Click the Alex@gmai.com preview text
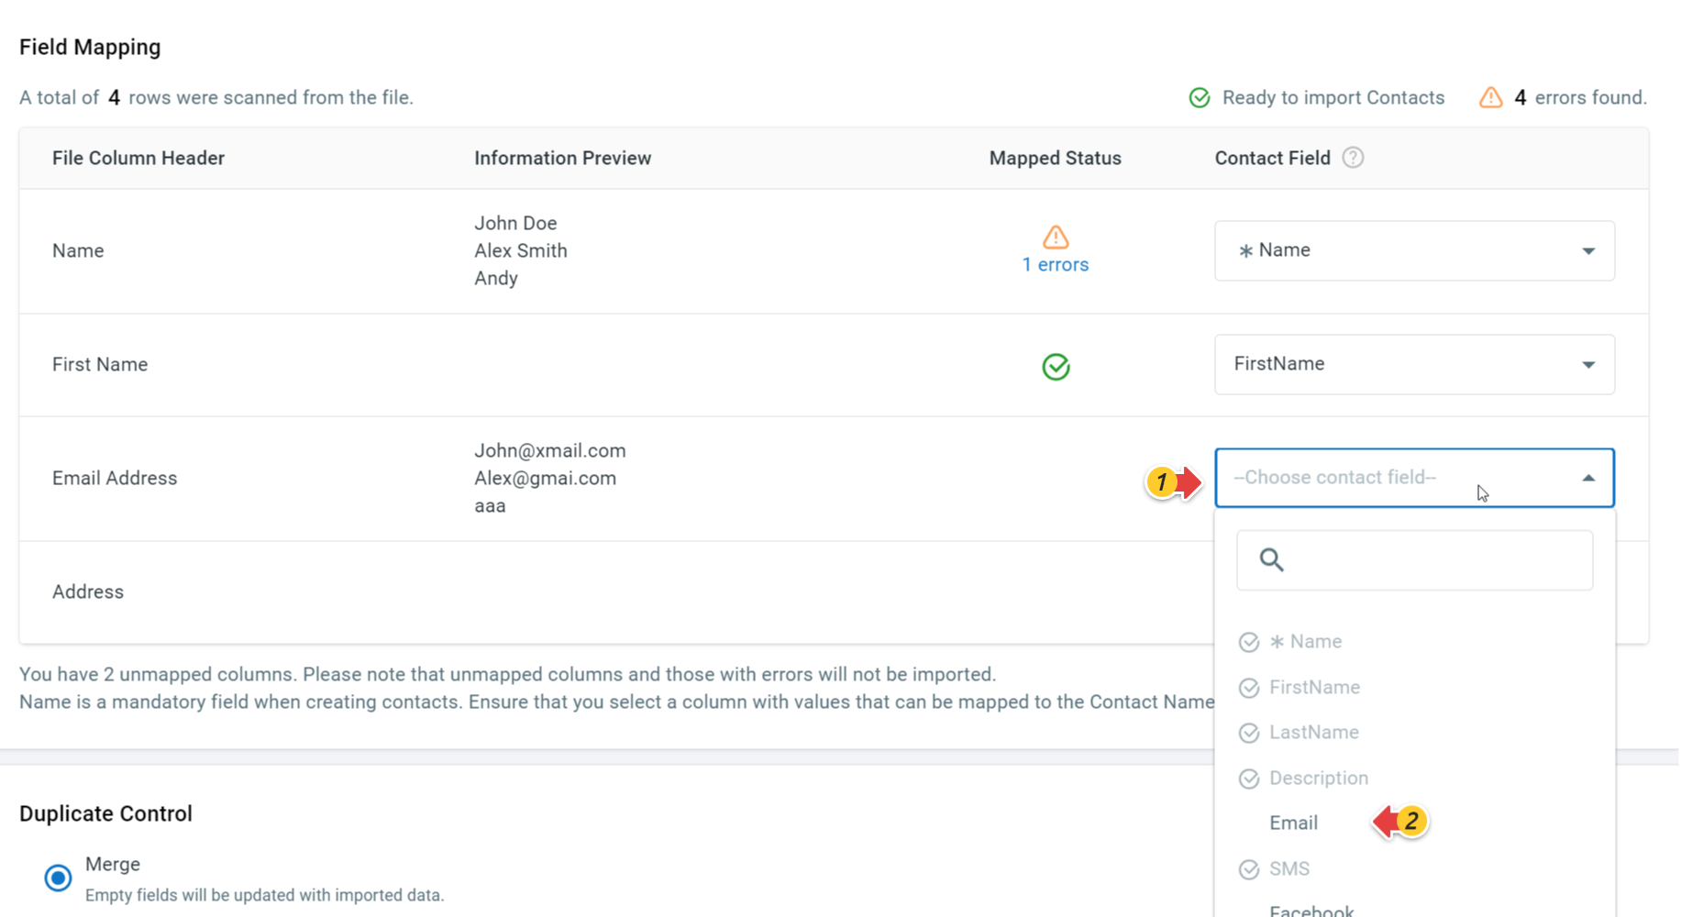 click(545, 478)
